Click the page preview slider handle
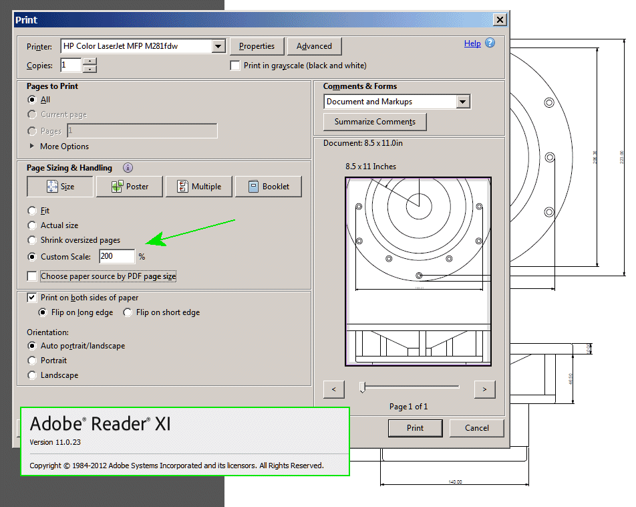636x507 pixels. click(363, 387)
